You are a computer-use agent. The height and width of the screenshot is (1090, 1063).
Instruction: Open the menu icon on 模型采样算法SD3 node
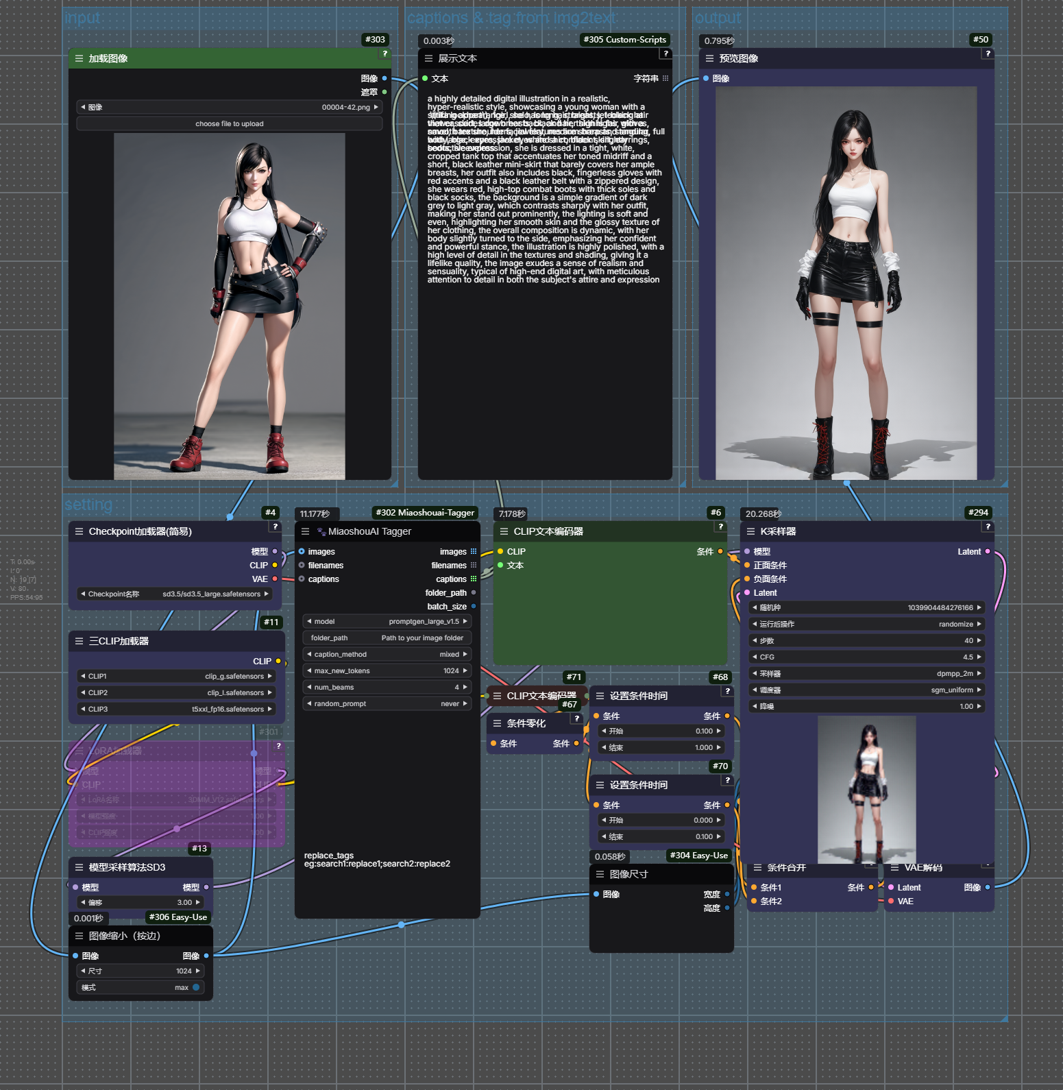pos(79,868)
